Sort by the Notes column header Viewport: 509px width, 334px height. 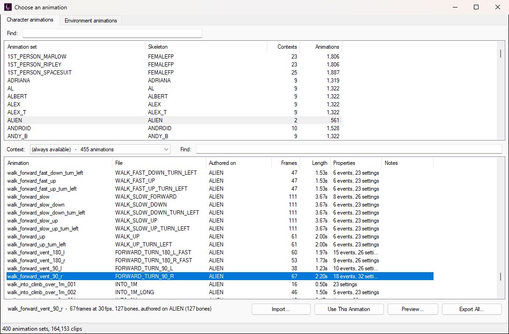pos(407,163)
